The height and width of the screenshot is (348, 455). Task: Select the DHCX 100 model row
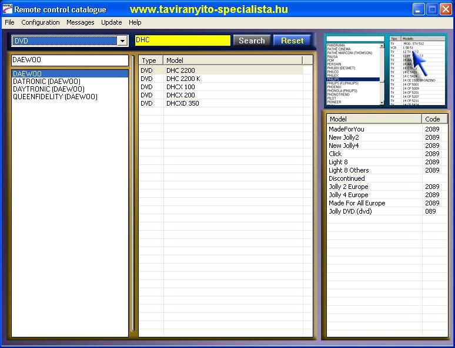pos(221,87)
